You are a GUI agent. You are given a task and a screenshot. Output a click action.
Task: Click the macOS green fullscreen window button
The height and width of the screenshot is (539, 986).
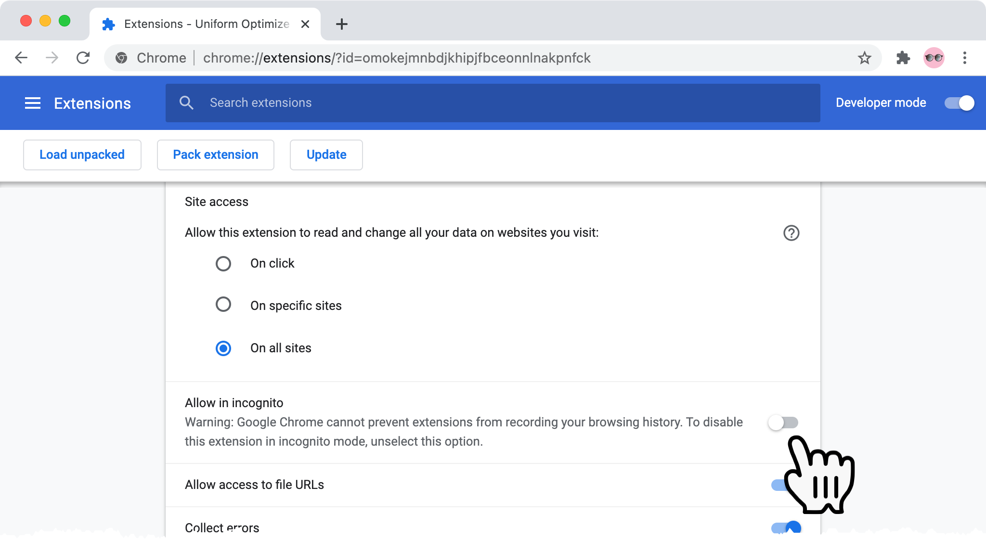(65, 21)
